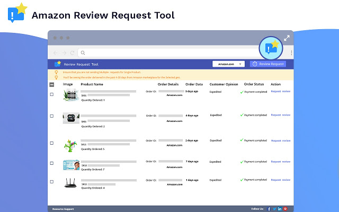The image size is (339, 212).
Task: Open the Amazon.com marketplace dropdown
Action: [x=228, y=64]
